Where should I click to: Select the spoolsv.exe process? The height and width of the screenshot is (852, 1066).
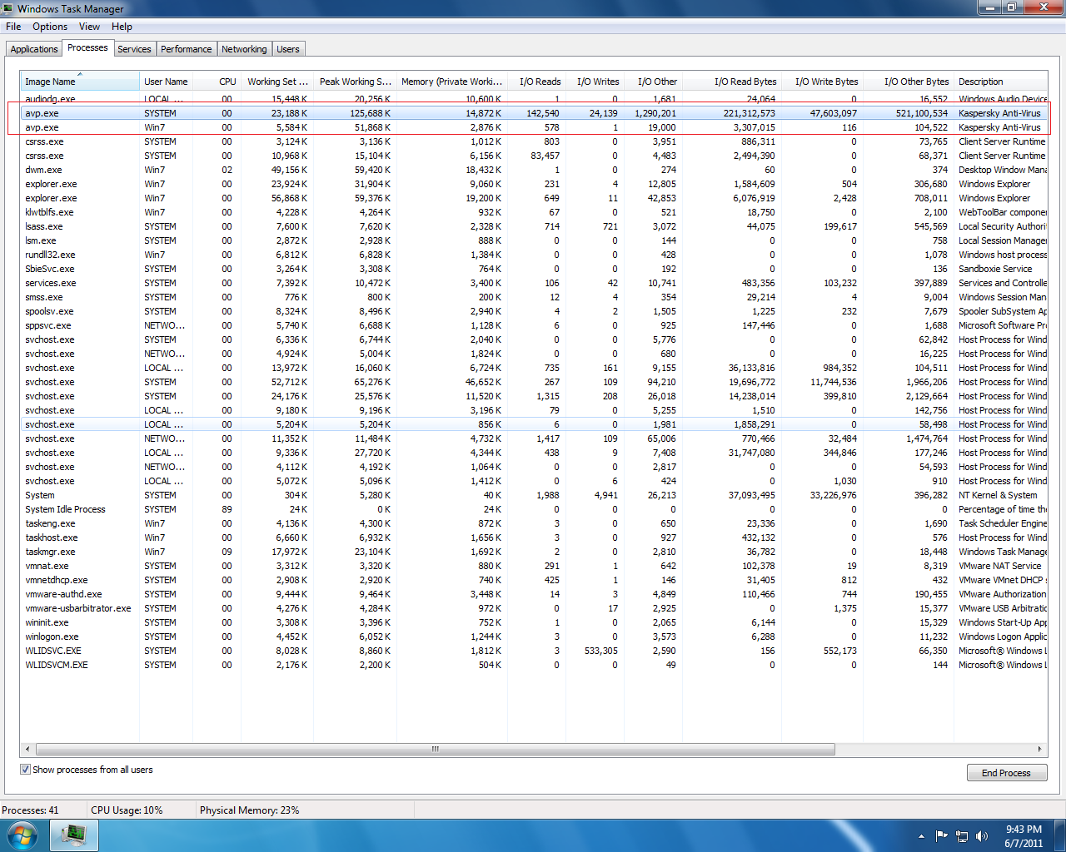tap(534, 311)
